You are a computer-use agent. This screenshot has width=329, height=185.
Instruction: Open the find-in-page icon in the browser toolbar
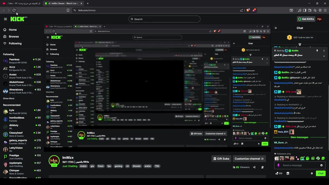(x=291, y=10)
